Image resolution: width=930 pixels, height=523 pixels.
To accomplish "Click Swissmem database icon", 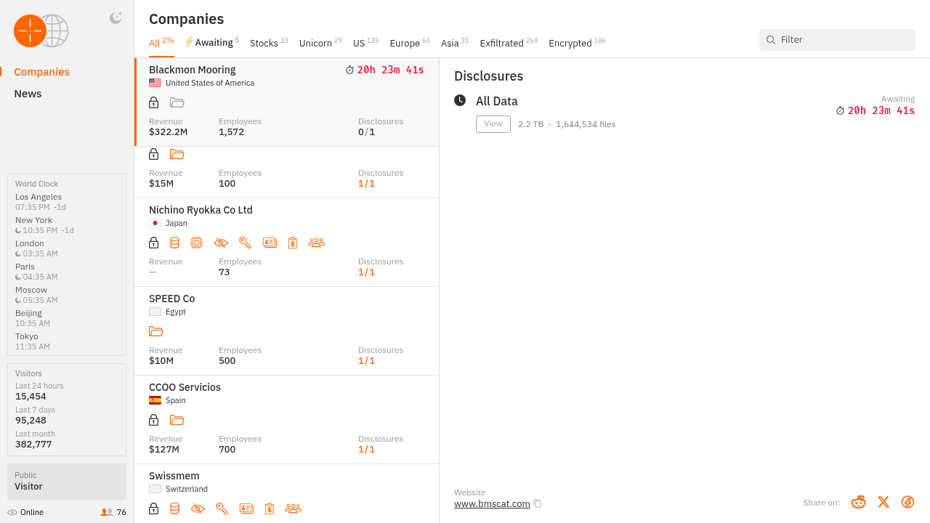I will (x=174, y=508).
